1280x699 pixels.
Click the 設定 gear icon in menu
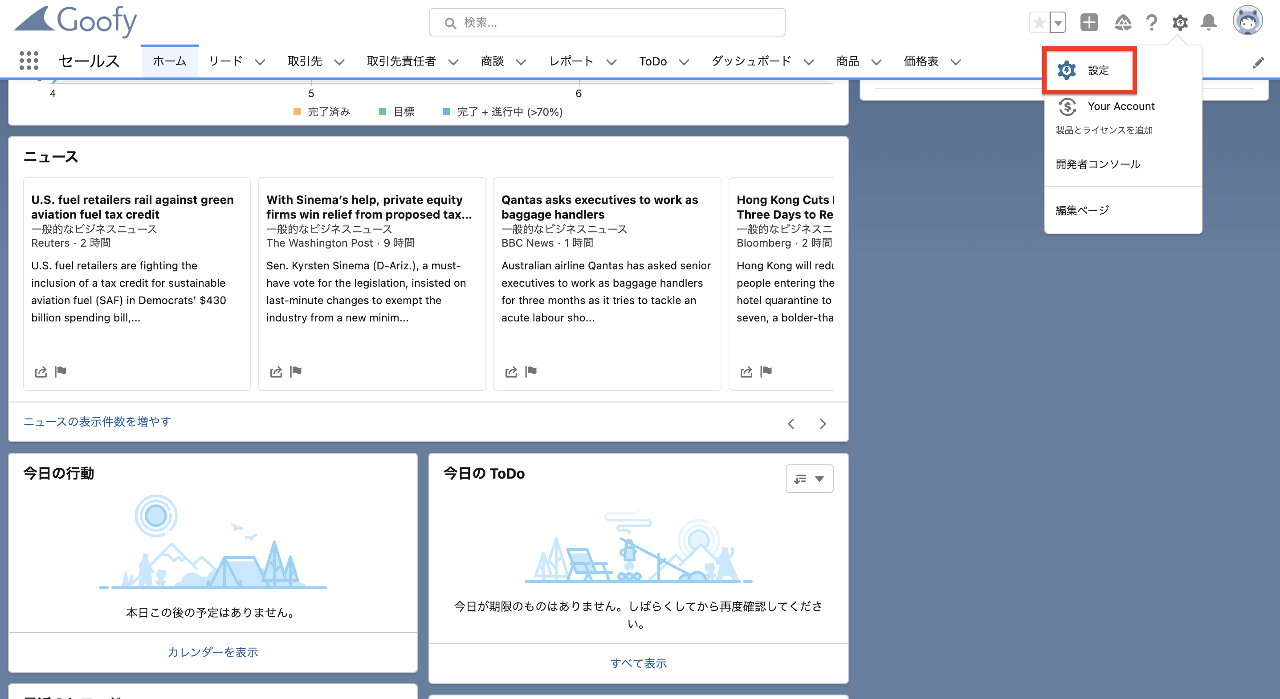click(x=1066, y=70)
